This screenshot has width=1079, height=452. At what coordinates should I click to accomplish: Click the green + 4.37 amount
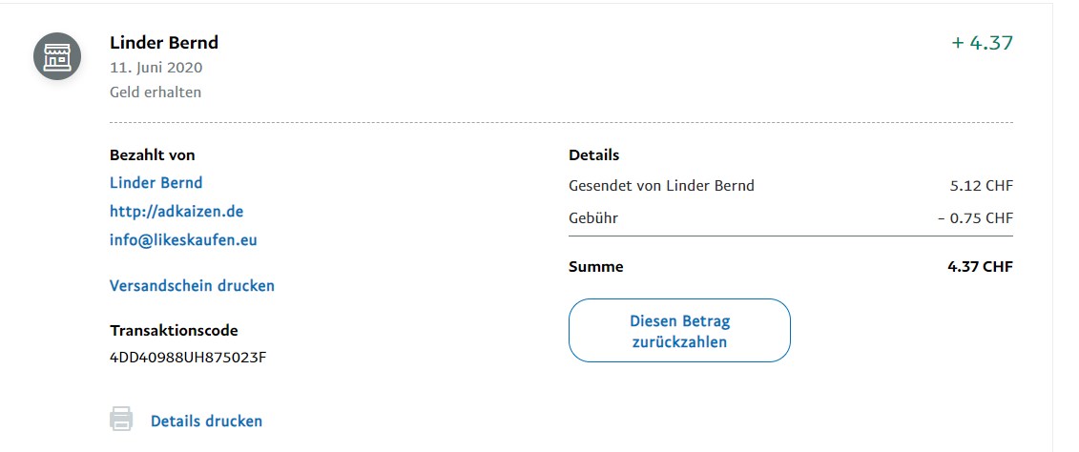point(982,43)
